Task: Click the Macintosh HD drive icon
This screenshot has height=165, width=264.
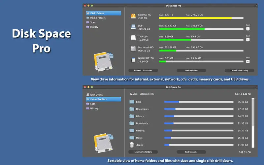Action: click(133, 49)
